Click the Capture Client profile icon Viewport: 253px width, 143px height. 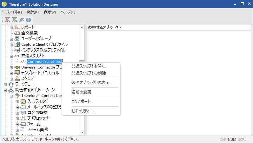coord(17,45)
